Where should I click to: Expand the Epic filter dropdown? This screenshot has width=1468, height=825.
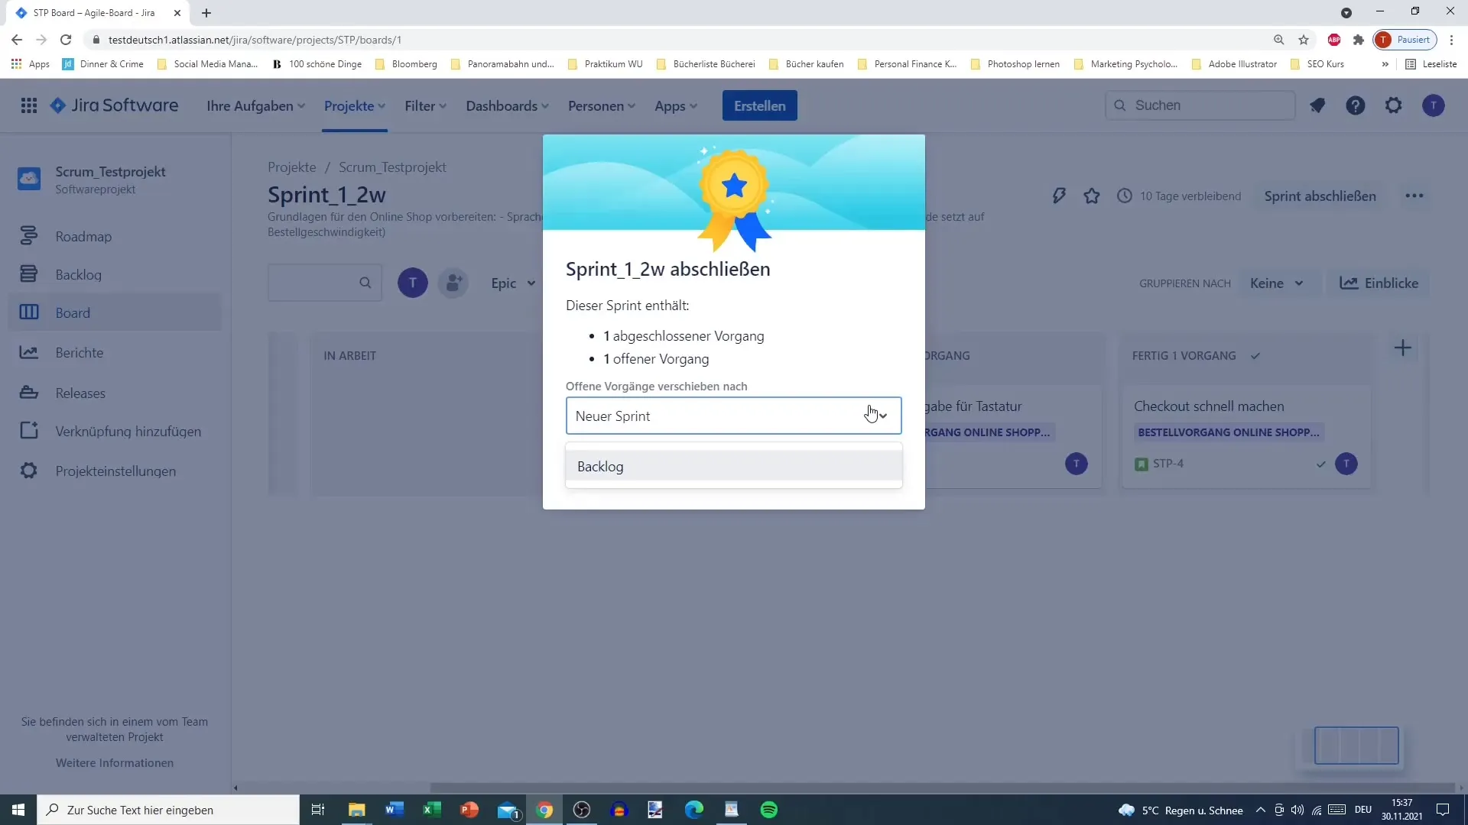tap(515, 283)
